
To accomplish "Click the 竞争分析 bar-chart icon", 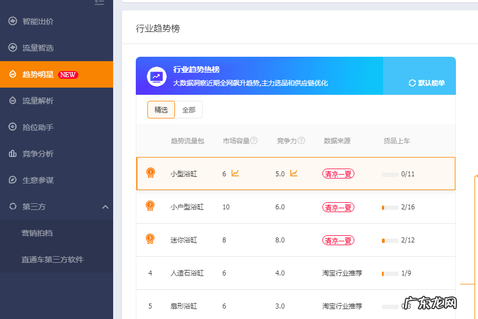I will [x=13, y=154].
